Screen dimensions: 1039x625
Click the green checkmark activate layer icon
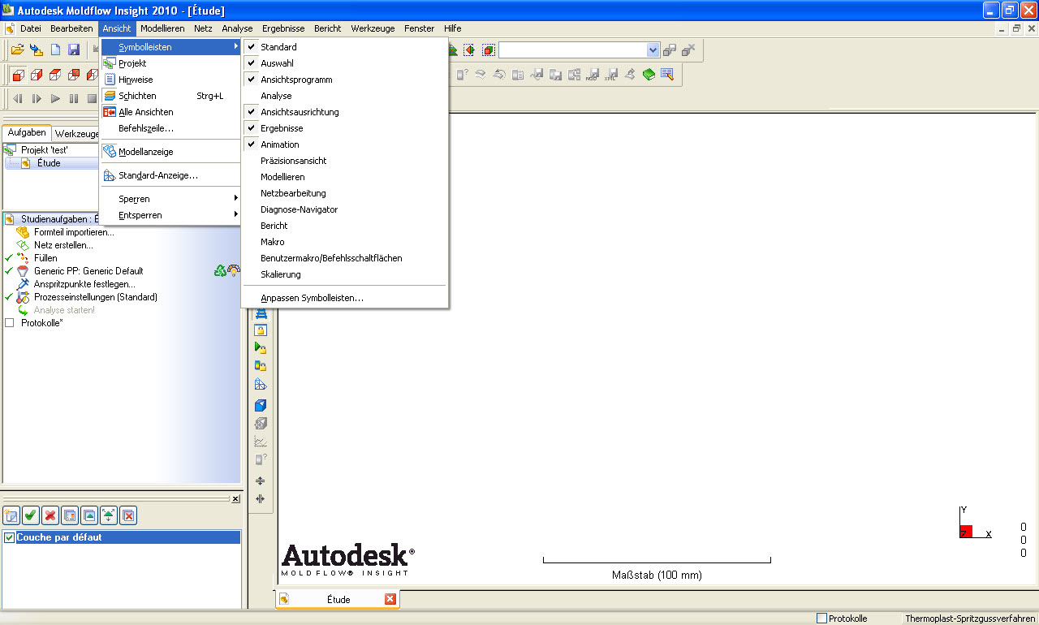coord(31,515)
